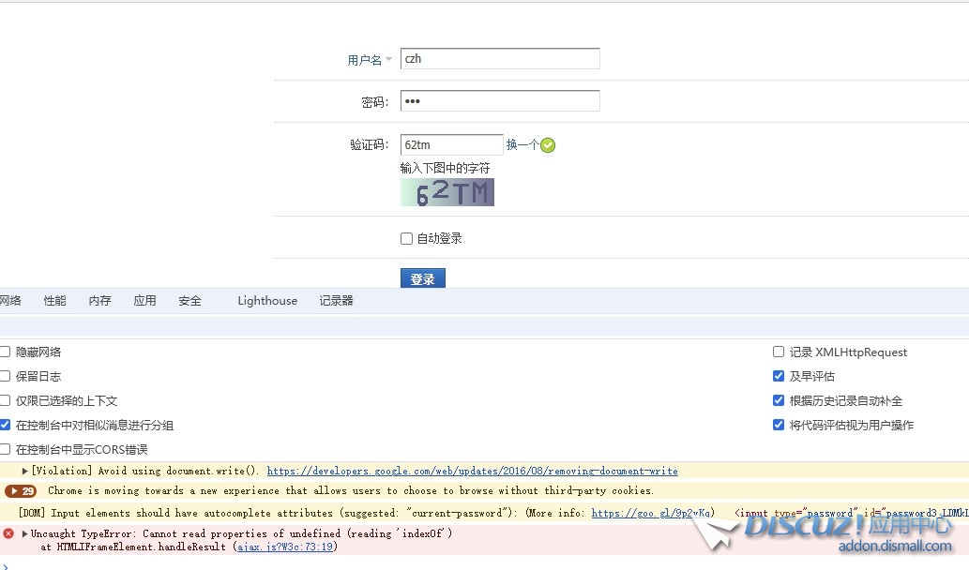Uncheck the 及早评估 checkbox

(x=779, y=377)
